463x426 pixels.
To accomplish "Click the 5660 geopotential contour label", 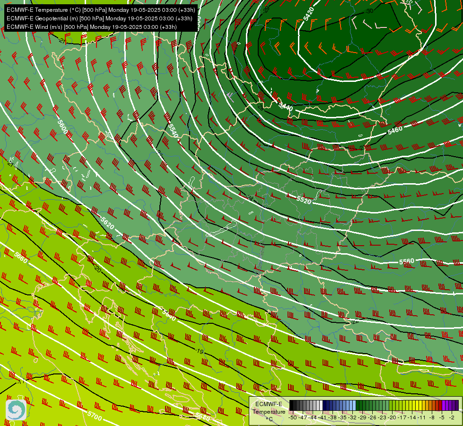I will (21, 258).
